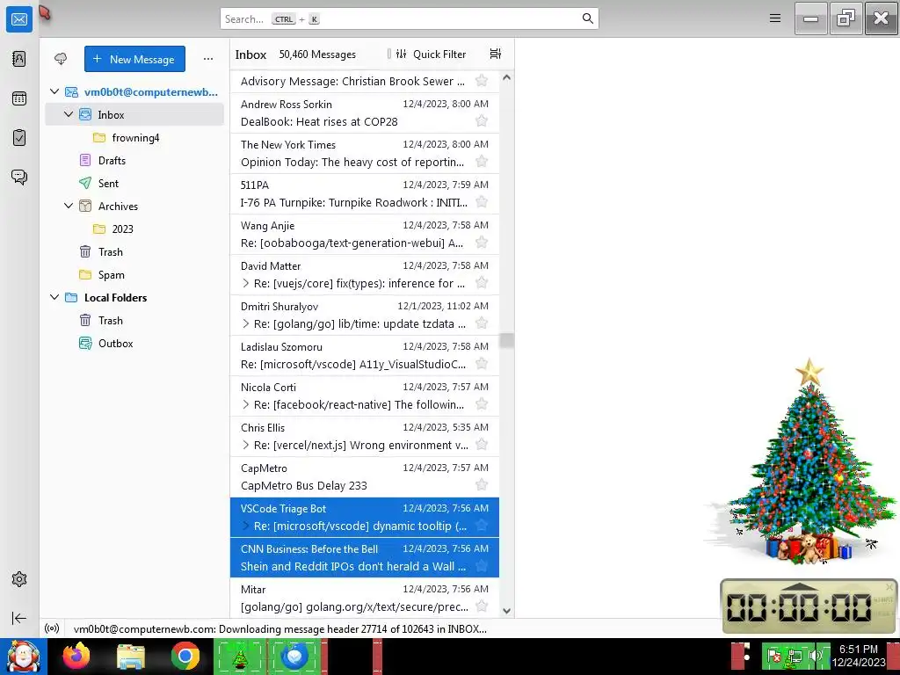Click message list scroll down arrow

tap(506, 611)
